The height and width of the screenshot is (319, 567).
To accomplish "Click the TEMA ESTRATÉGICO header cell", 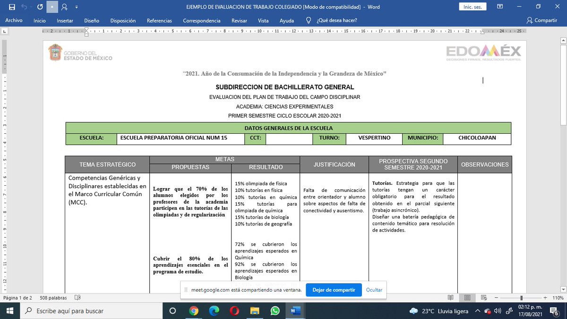I will 107,164.
